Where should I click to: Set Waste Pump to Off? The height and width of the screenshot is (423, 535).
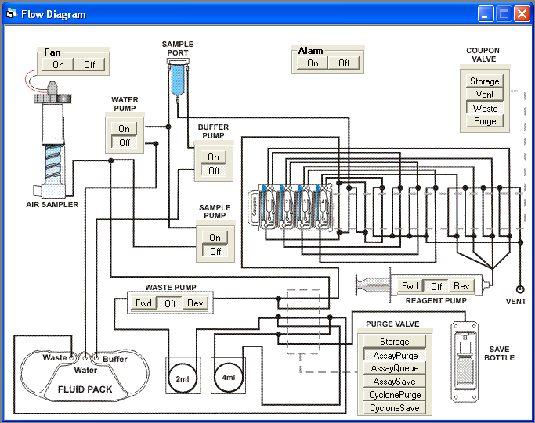click(x=170, y=303)
